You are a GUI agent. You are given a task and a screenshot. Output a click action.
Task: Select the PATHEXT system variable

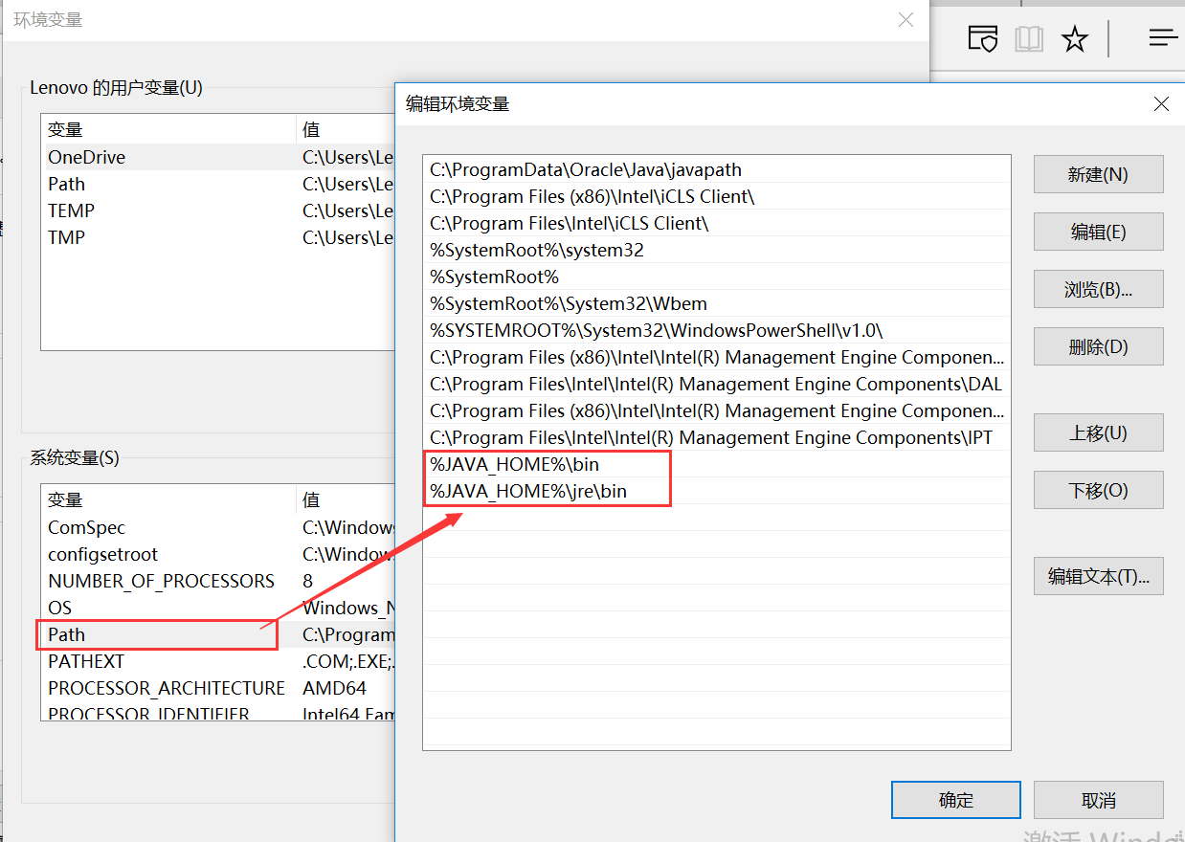point(219,661)
